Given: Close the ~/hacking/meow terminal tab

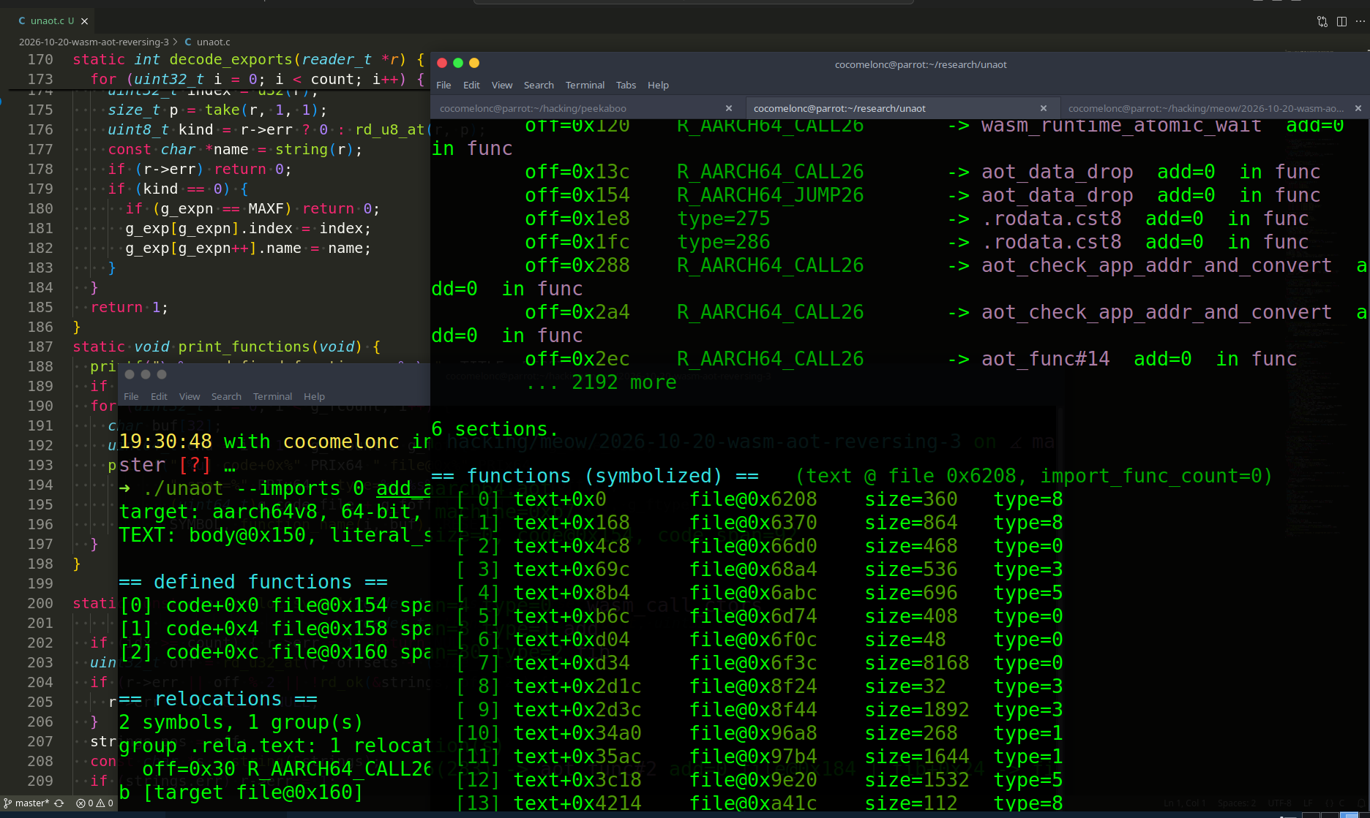Looking at the screenshot, I should coord(1358,108).
